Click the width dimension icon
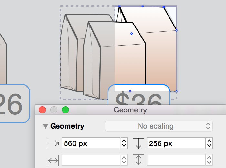226x168 pixels. [53, 160]
